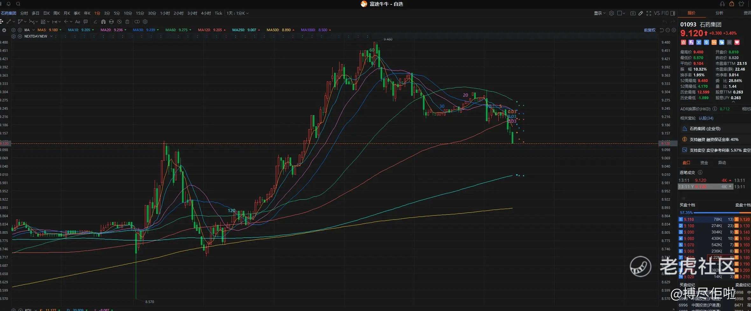
Task: Open the 显示 display dropdown
Action: point(600,13)
